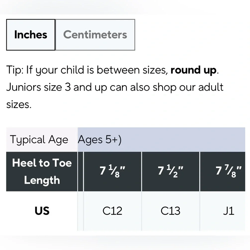Click the word sizes. ending the tip
250x250 pixels.
pos(19,105)
